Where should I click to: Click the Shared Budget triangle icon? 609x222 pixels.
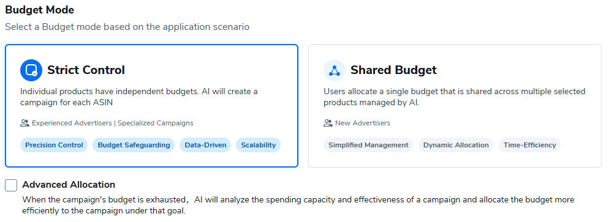pyautogui.click(x=335, y=70)
